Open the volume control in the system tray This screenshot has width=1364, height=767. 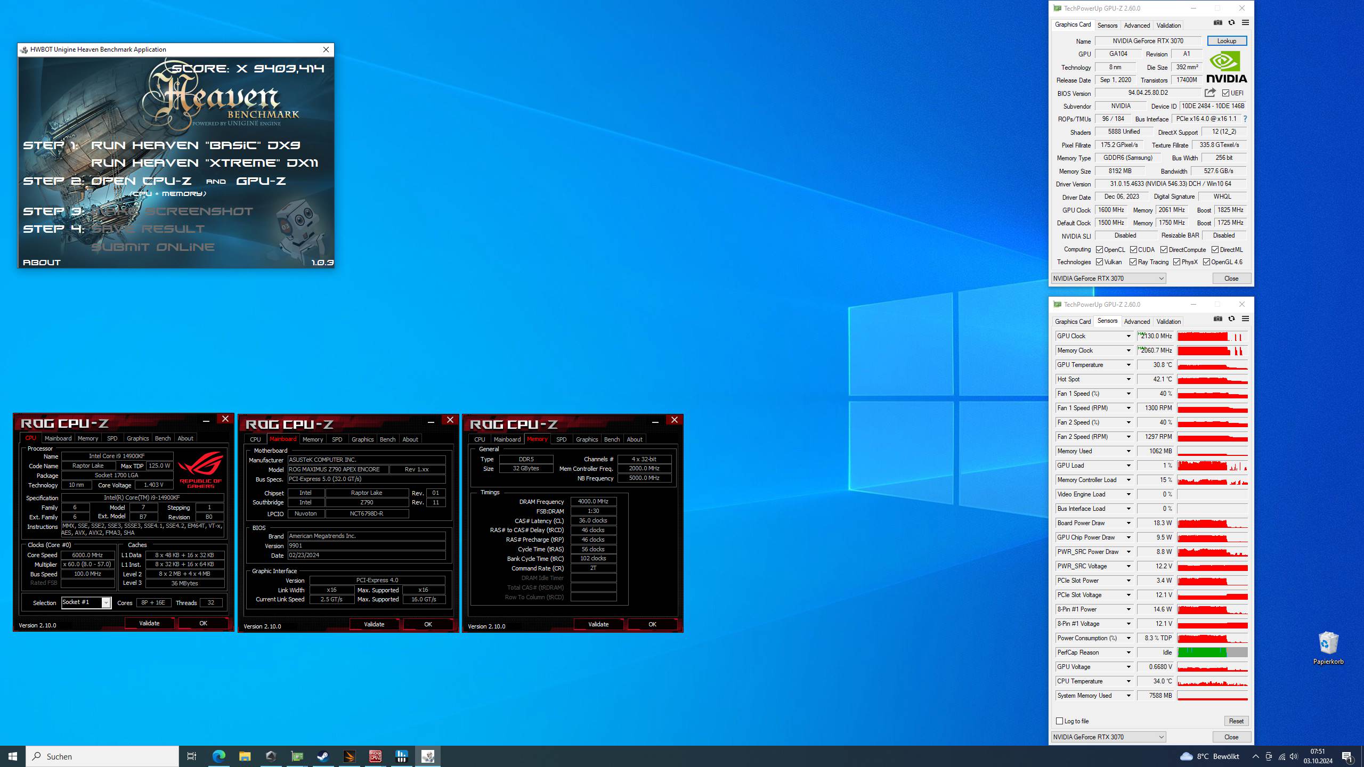pyautogui.click(x=1294, y=756)
